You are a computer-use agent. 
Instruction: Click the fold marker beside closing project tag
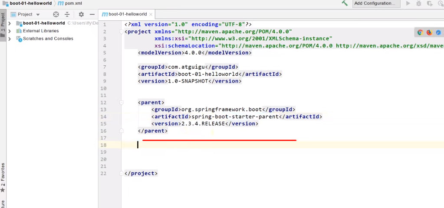click(122, 173)
